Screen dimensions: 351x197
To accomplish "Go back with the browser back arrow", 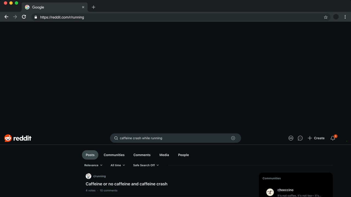I will pos(6,17).
